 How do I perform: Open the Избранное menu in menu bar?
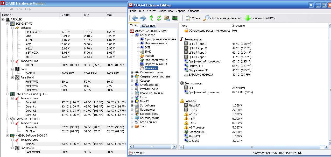tap(166, 11)
